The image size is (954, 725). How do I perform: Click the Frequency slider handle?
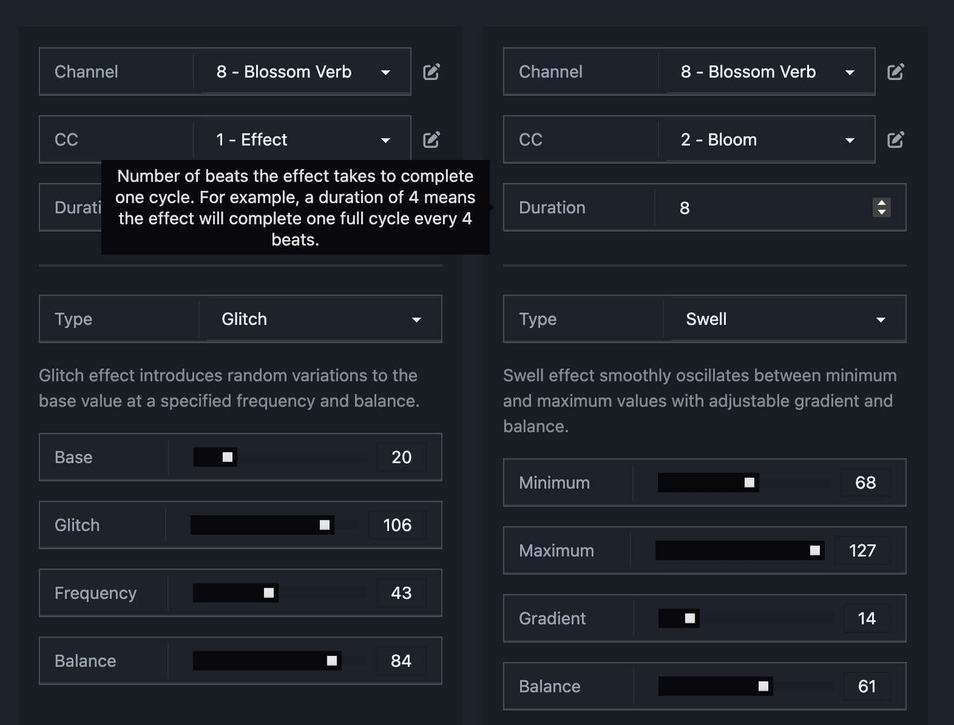268,593
